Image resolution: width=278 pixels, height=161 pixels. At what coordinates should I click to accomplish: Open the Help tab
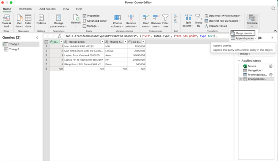tap(79, 9)
